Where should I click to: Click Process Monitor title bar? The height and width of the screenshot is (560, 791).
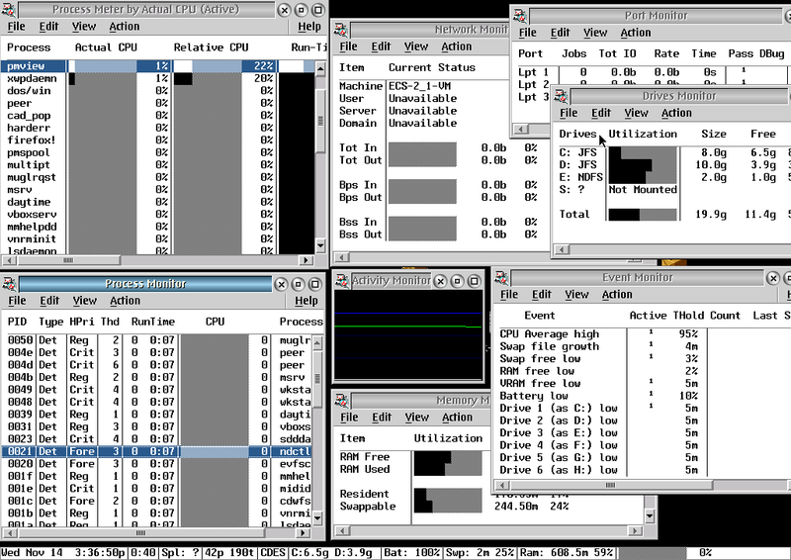(x=145, y=284)
